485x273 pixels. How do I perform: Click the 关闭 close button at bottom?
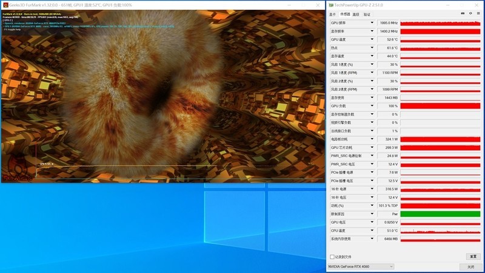pos(470,266)
